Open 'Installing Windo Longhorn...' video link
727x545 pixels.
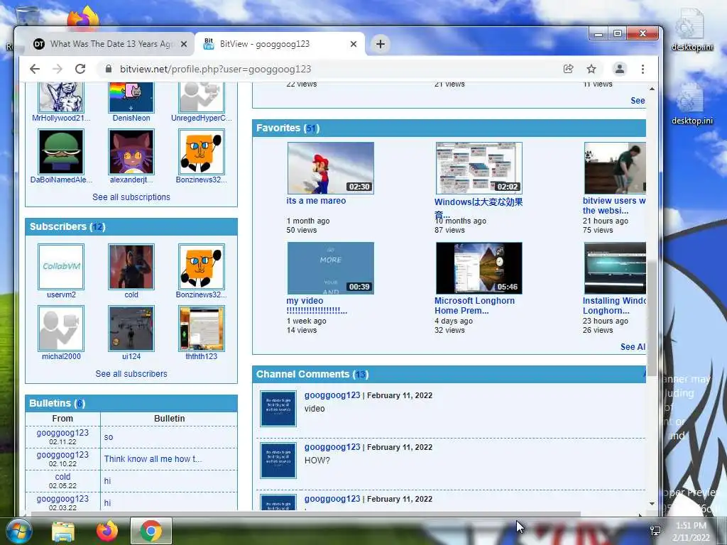614,305
